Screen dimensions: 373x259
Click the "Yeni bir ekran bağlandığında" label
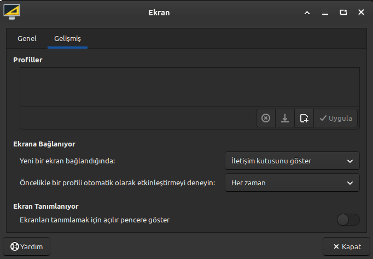click(x=70, y=161)
